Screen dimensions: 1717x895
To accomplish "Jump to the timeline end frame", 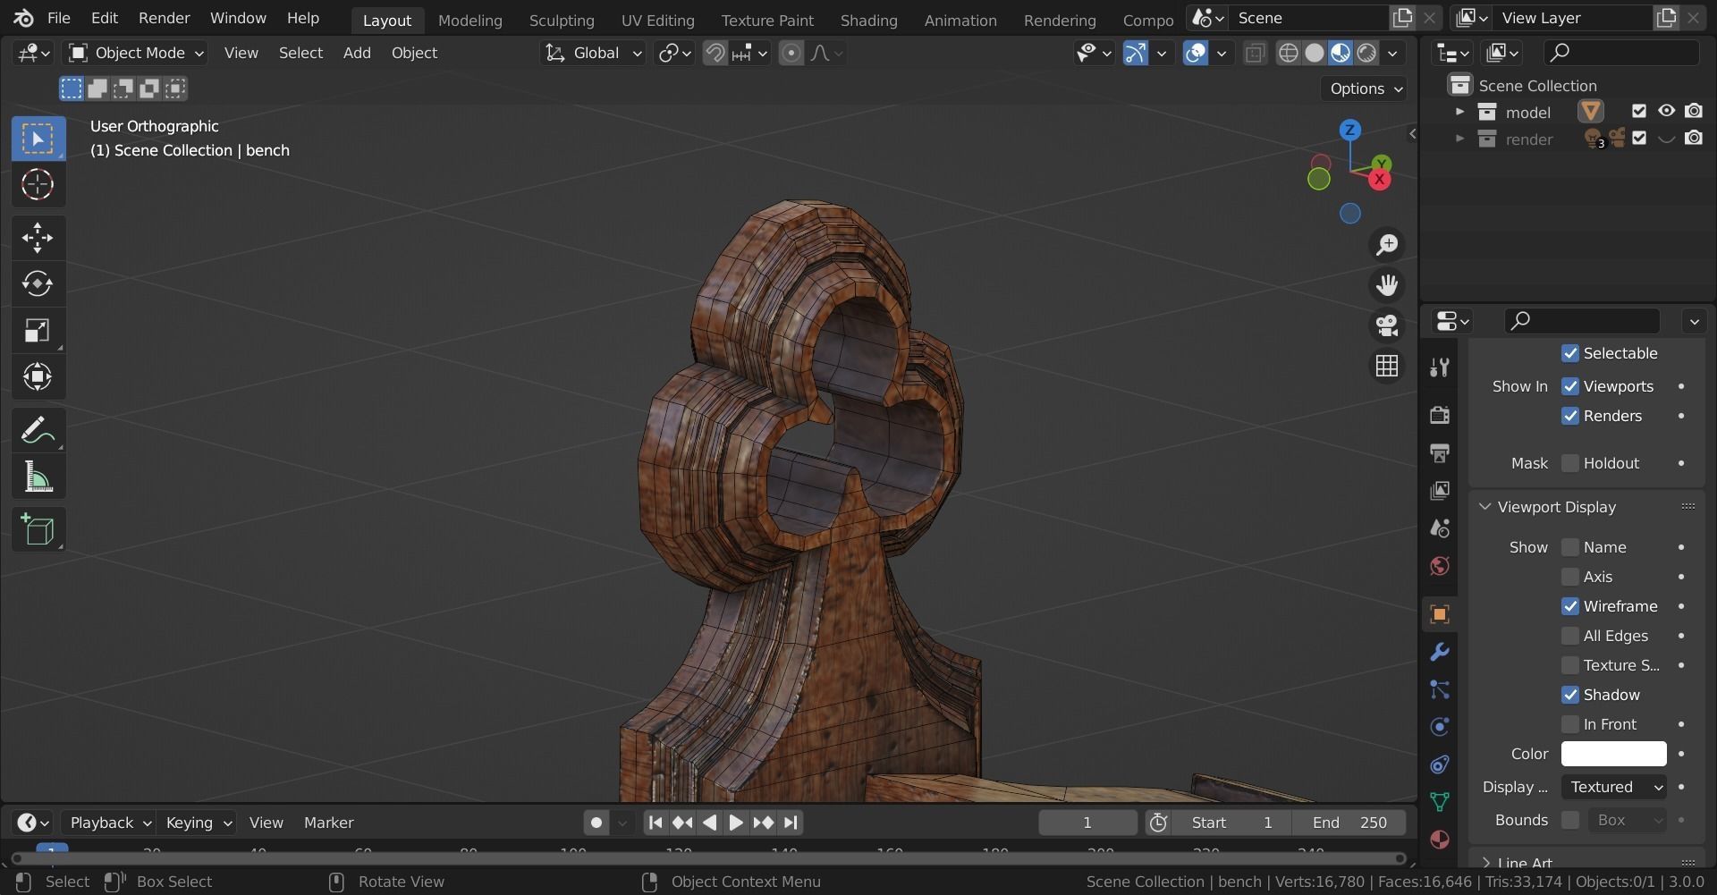I will click(791, 823).
